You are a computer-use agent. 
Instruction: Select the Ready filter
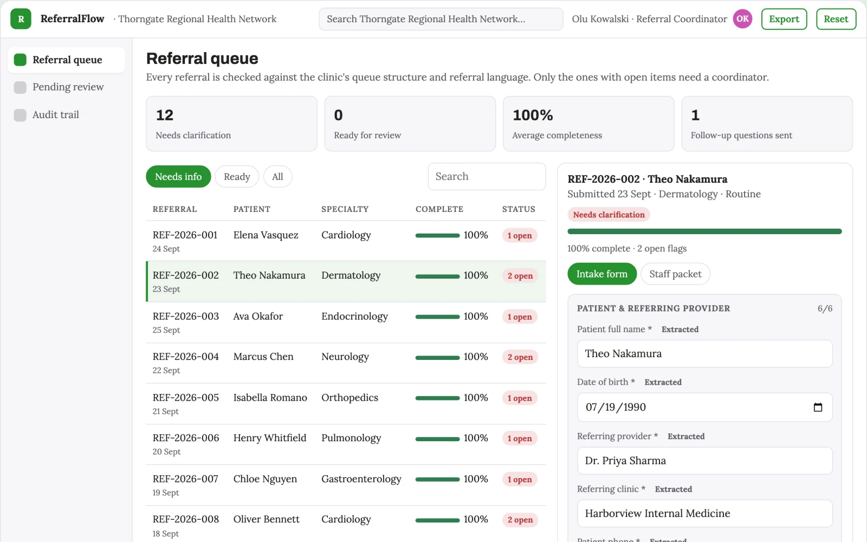(237, 177)
